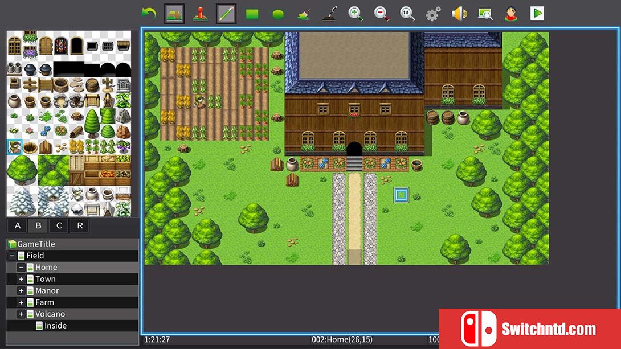Select the Field map in tree
This screenshot has height=349, width=621.
coord(72,256)
